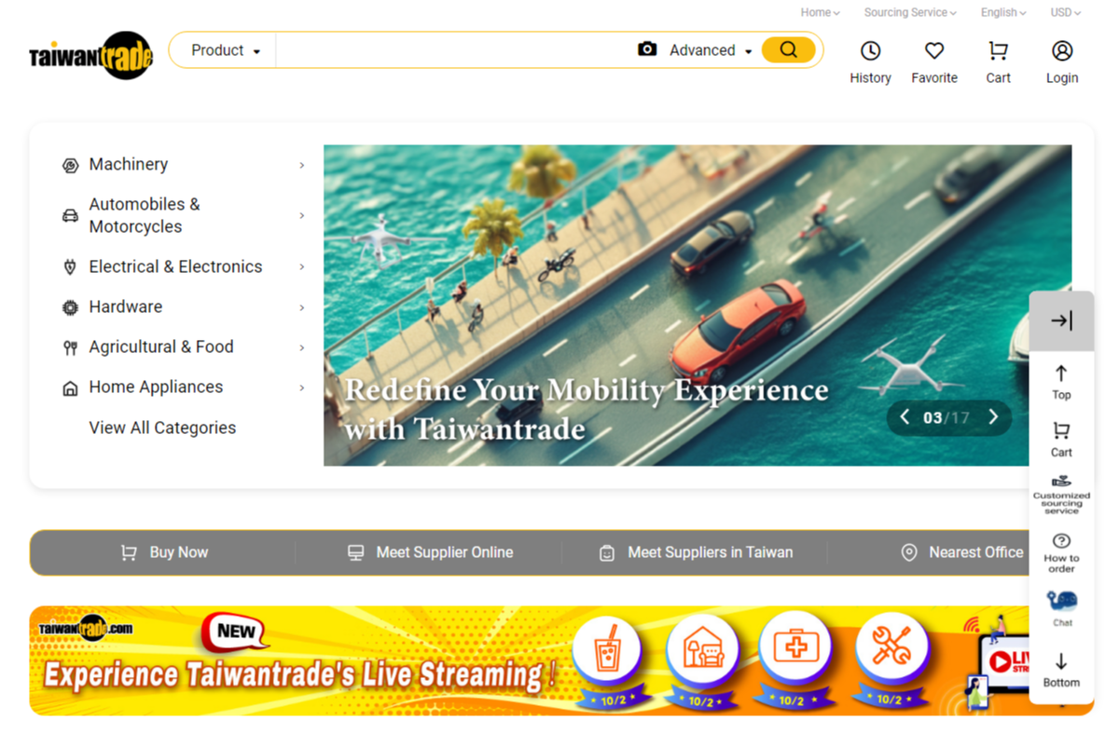Click Nearest Office link
1119x733 pixels.
click(961, 552)
